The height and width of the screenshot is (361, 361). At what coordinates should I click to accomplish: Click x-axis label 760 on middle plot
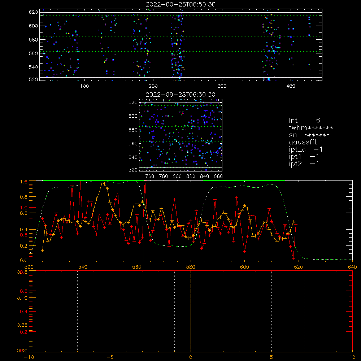pyautogui.click(x=150, y=177)
